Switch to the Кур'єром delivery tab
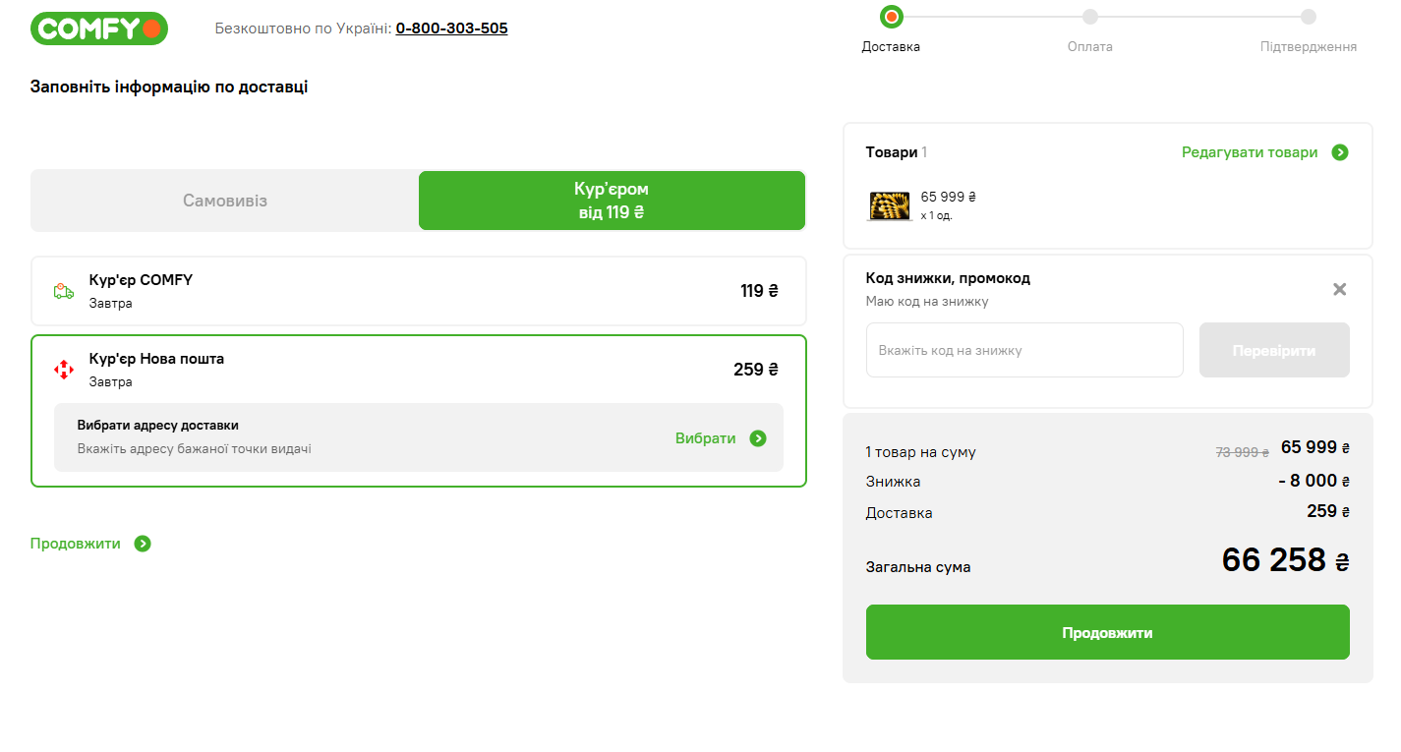Viewport: 1401px width, 752px height. 612,201
